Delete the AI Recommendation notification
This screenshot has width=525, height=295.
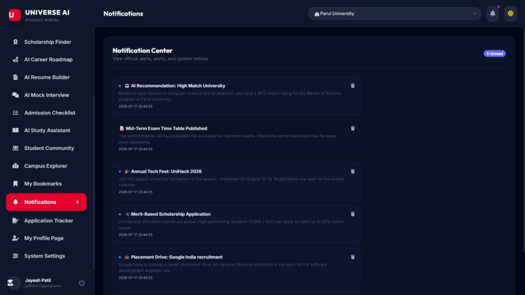(352, 86)
